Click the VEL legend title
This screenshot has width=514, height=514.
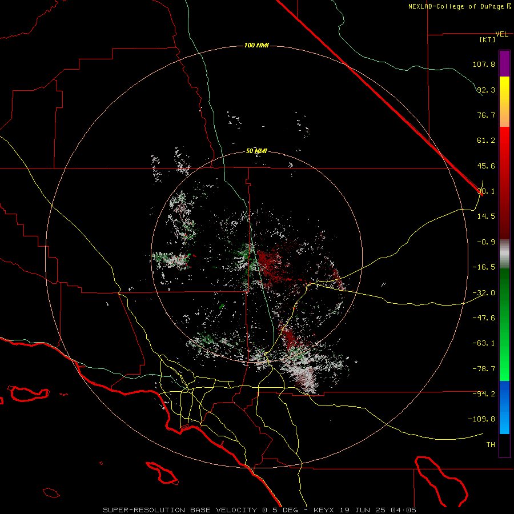(501, 34)
